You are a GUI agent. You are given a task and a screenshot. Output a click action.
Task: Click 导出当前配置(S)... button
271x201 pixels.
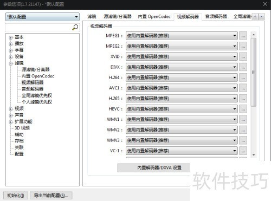51,196
